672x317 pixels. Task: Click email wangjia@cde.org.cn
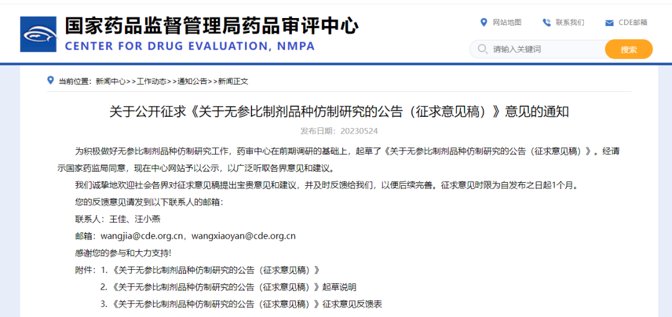[x=142, y=236]
